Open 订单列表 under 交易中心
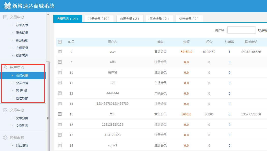Viewport: 267px width, 151px height. [x=22, y=25]
